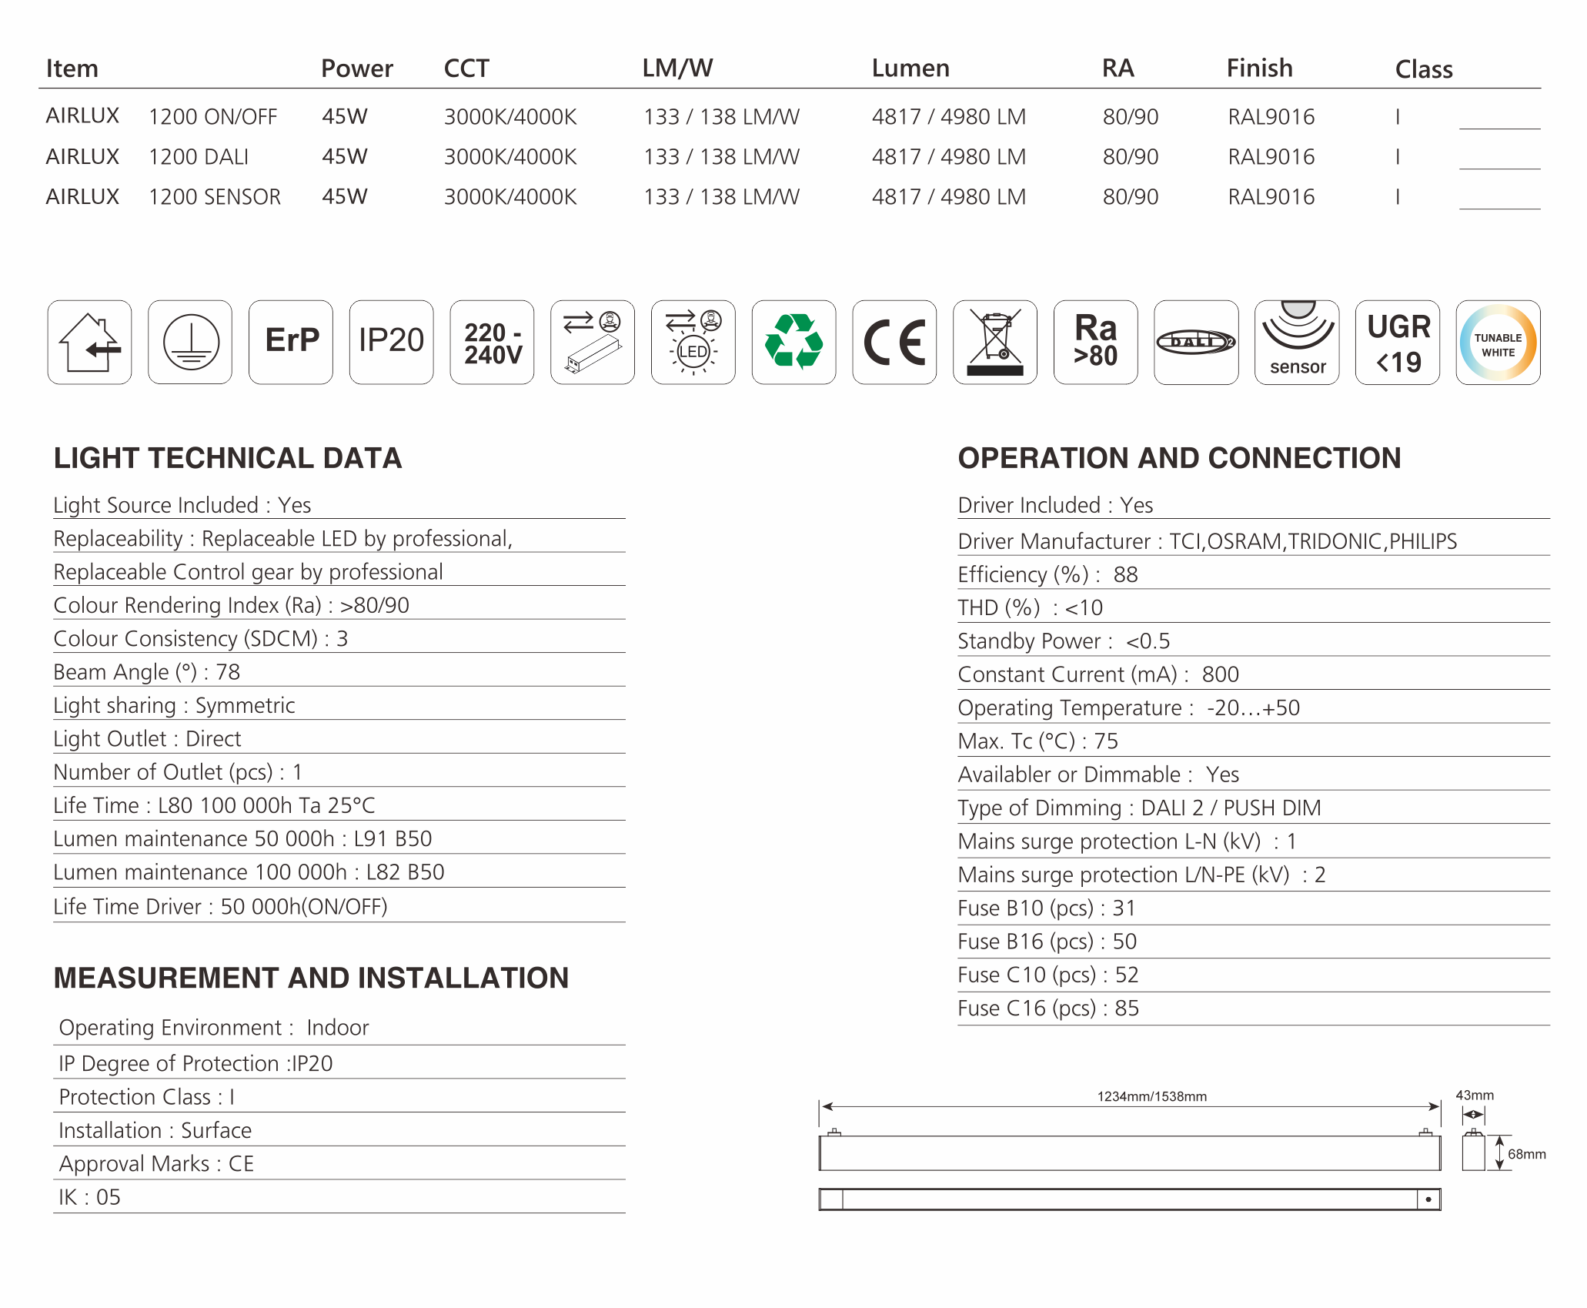Click 'Operating Temperature : -20…+50' row
This screenshot has height=1308, width=1587.
(1253, 708)
